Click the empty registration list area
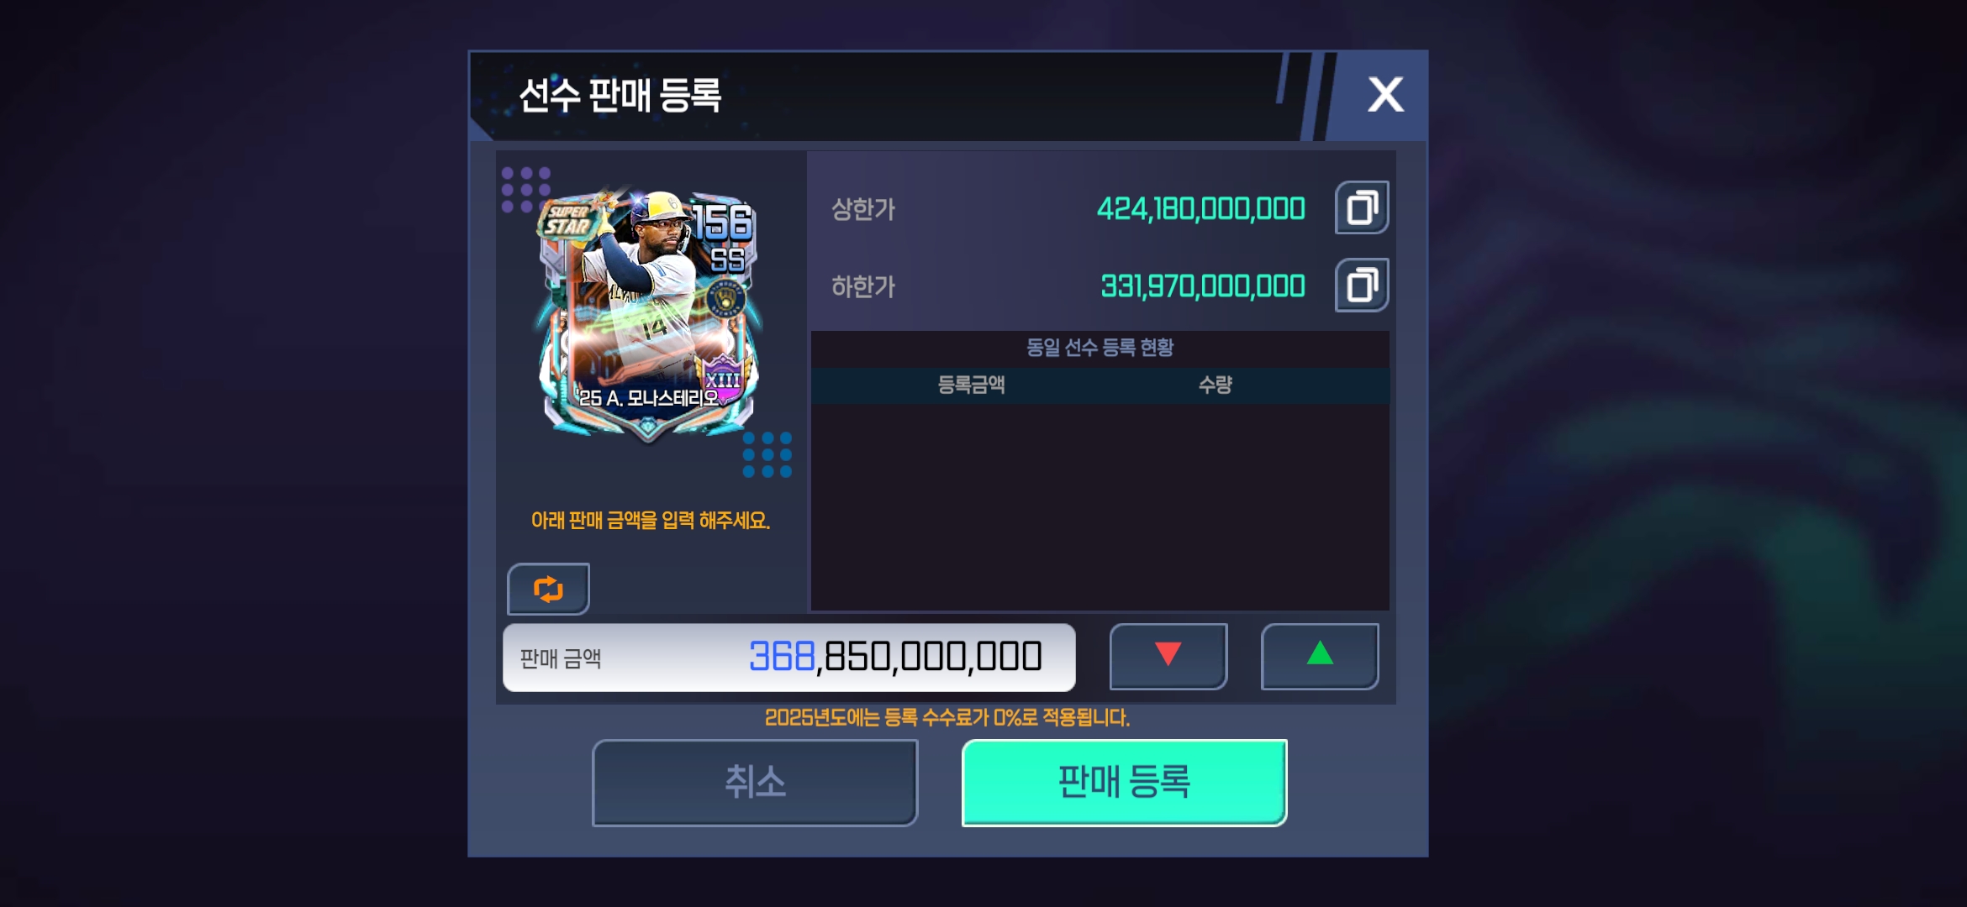Viewport: 1967px width, 907px height. coord(1100,507)
